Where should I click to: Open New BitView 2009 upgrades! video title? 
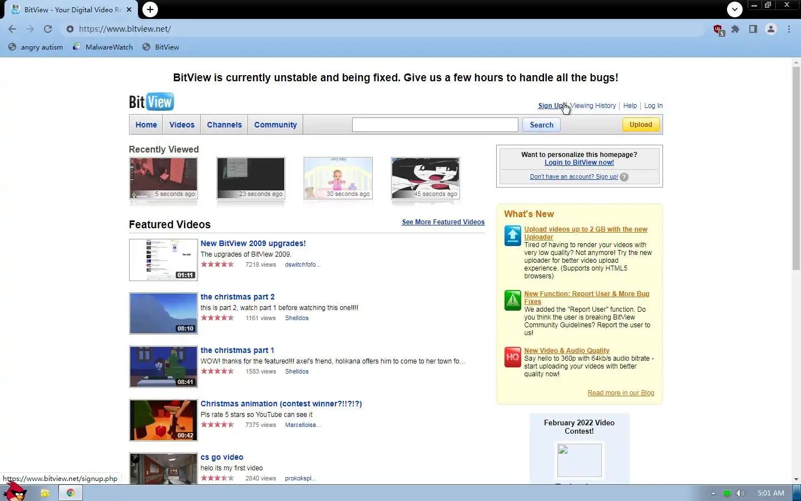coord(253,243)
